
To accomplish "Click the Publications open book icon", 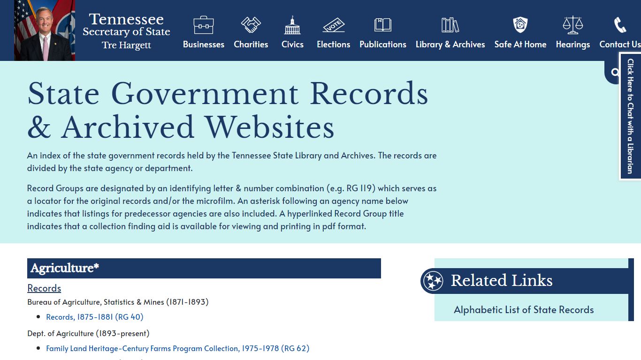I will [383, 25].
